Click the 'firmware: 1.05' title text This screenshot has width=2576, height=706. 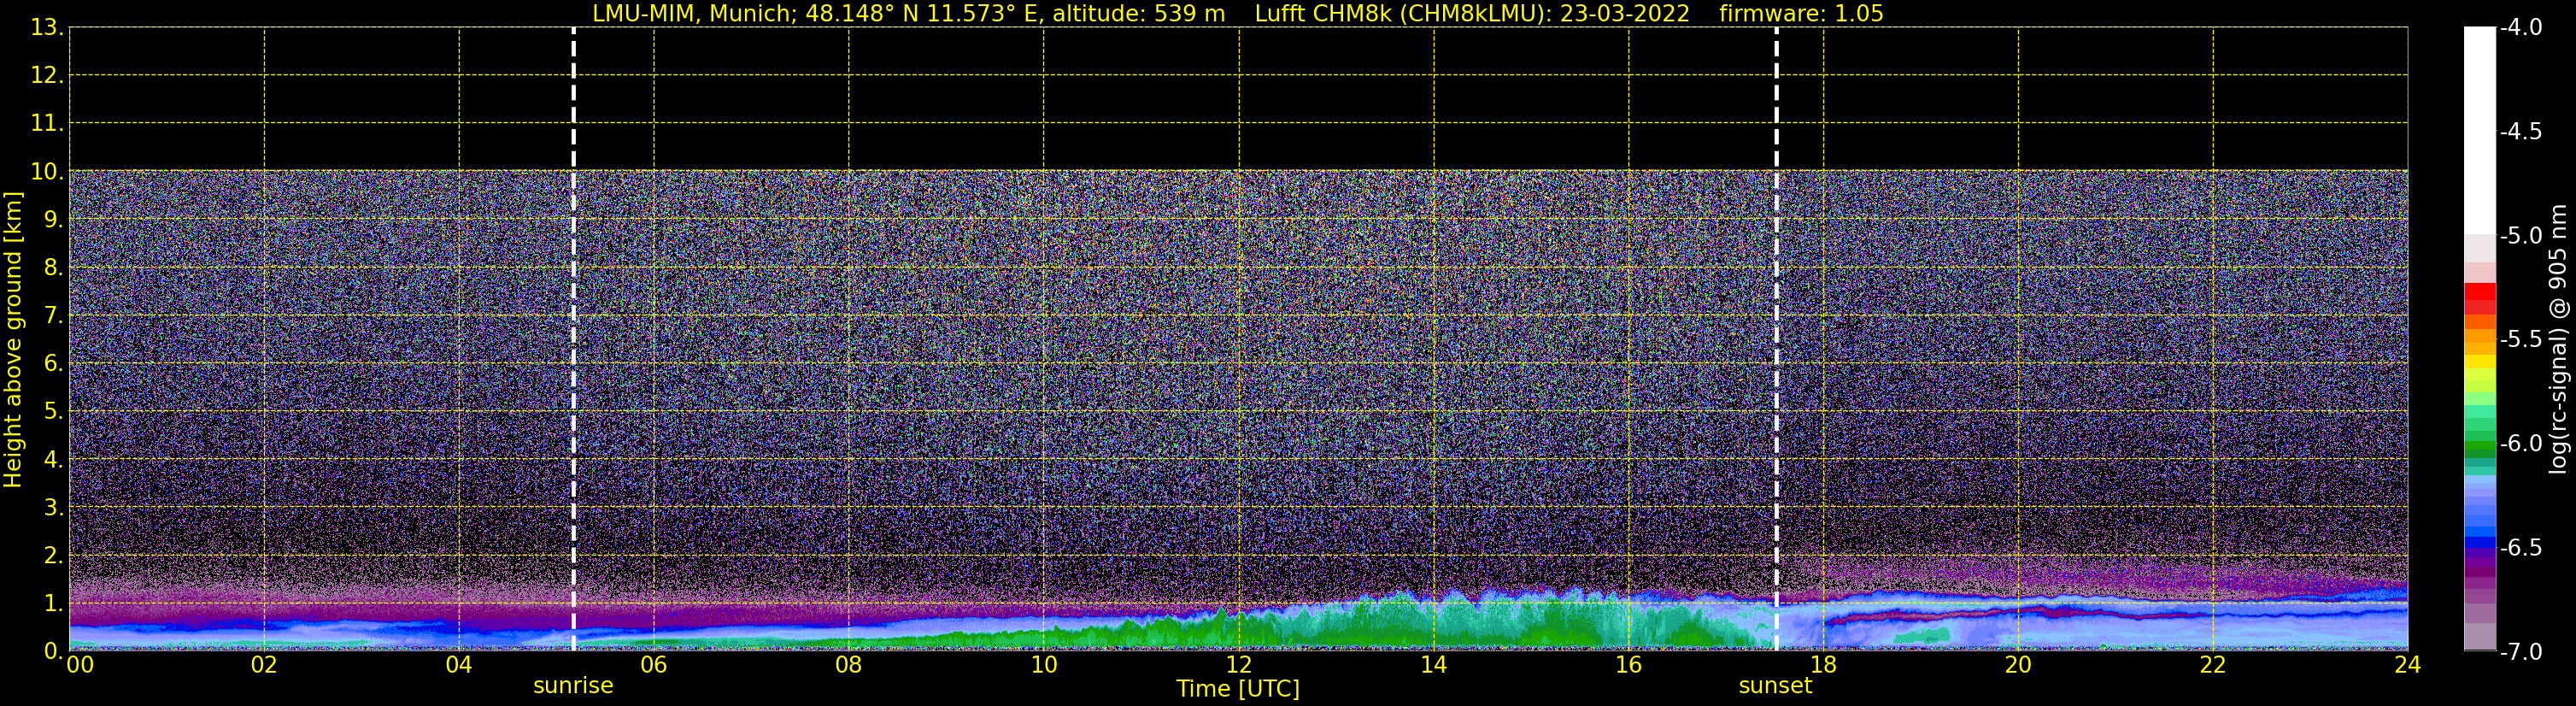point(1800,14)
